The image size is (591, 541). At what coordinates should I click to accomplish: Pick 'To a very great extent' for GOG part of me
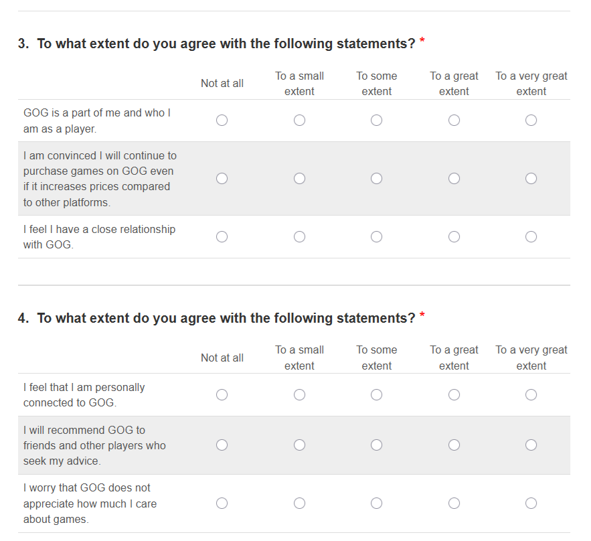[x=531, y=121]
